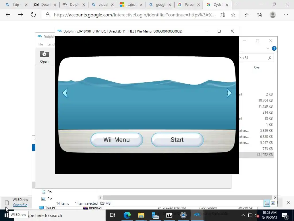Click WiiSD.raw file icon in download bar
This screenshot has height=221, width=294.
coord(7,202)
